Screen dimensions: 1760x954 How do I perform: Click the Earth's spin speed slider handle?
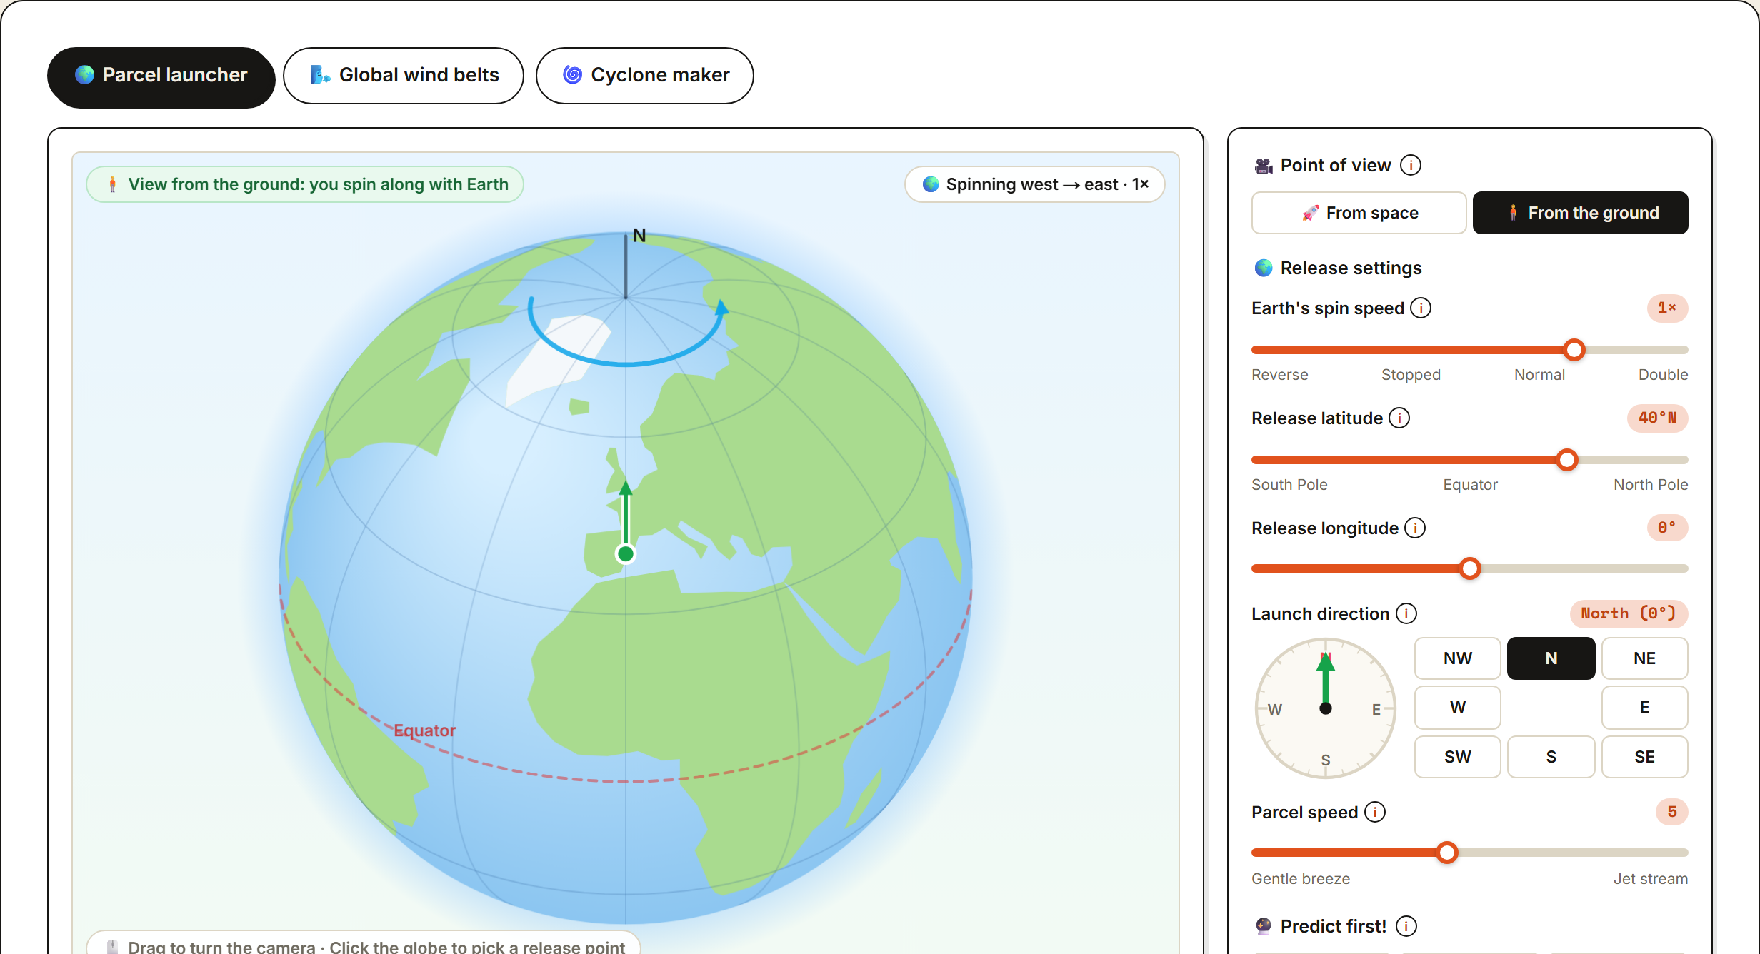(1574, 350)
